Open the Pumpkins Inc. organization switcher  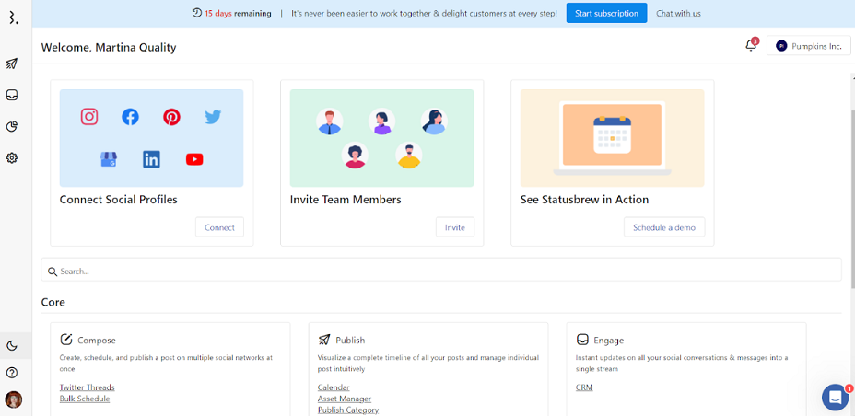click(809, 46)
